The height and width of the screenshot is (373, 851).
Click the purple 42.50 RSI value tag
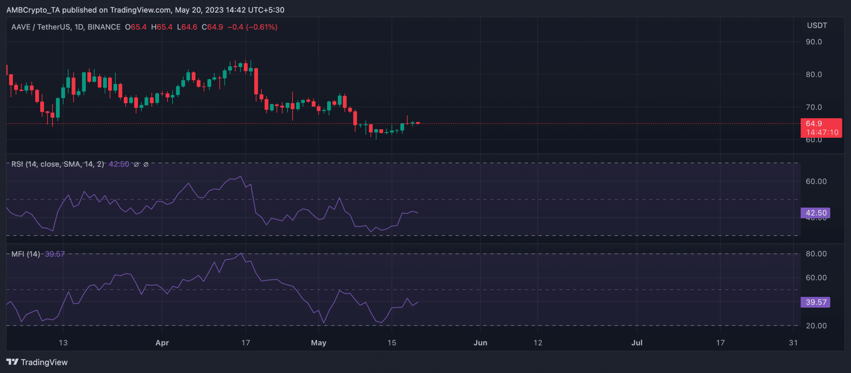[x=815, y=213]
